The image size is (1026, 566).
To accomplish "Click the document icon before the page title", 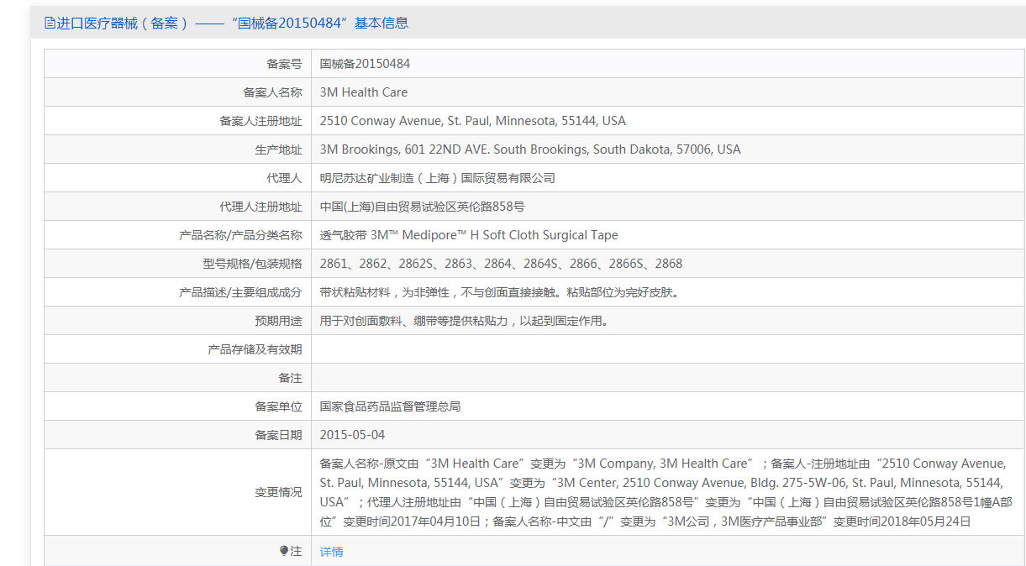I will point(50,24).
